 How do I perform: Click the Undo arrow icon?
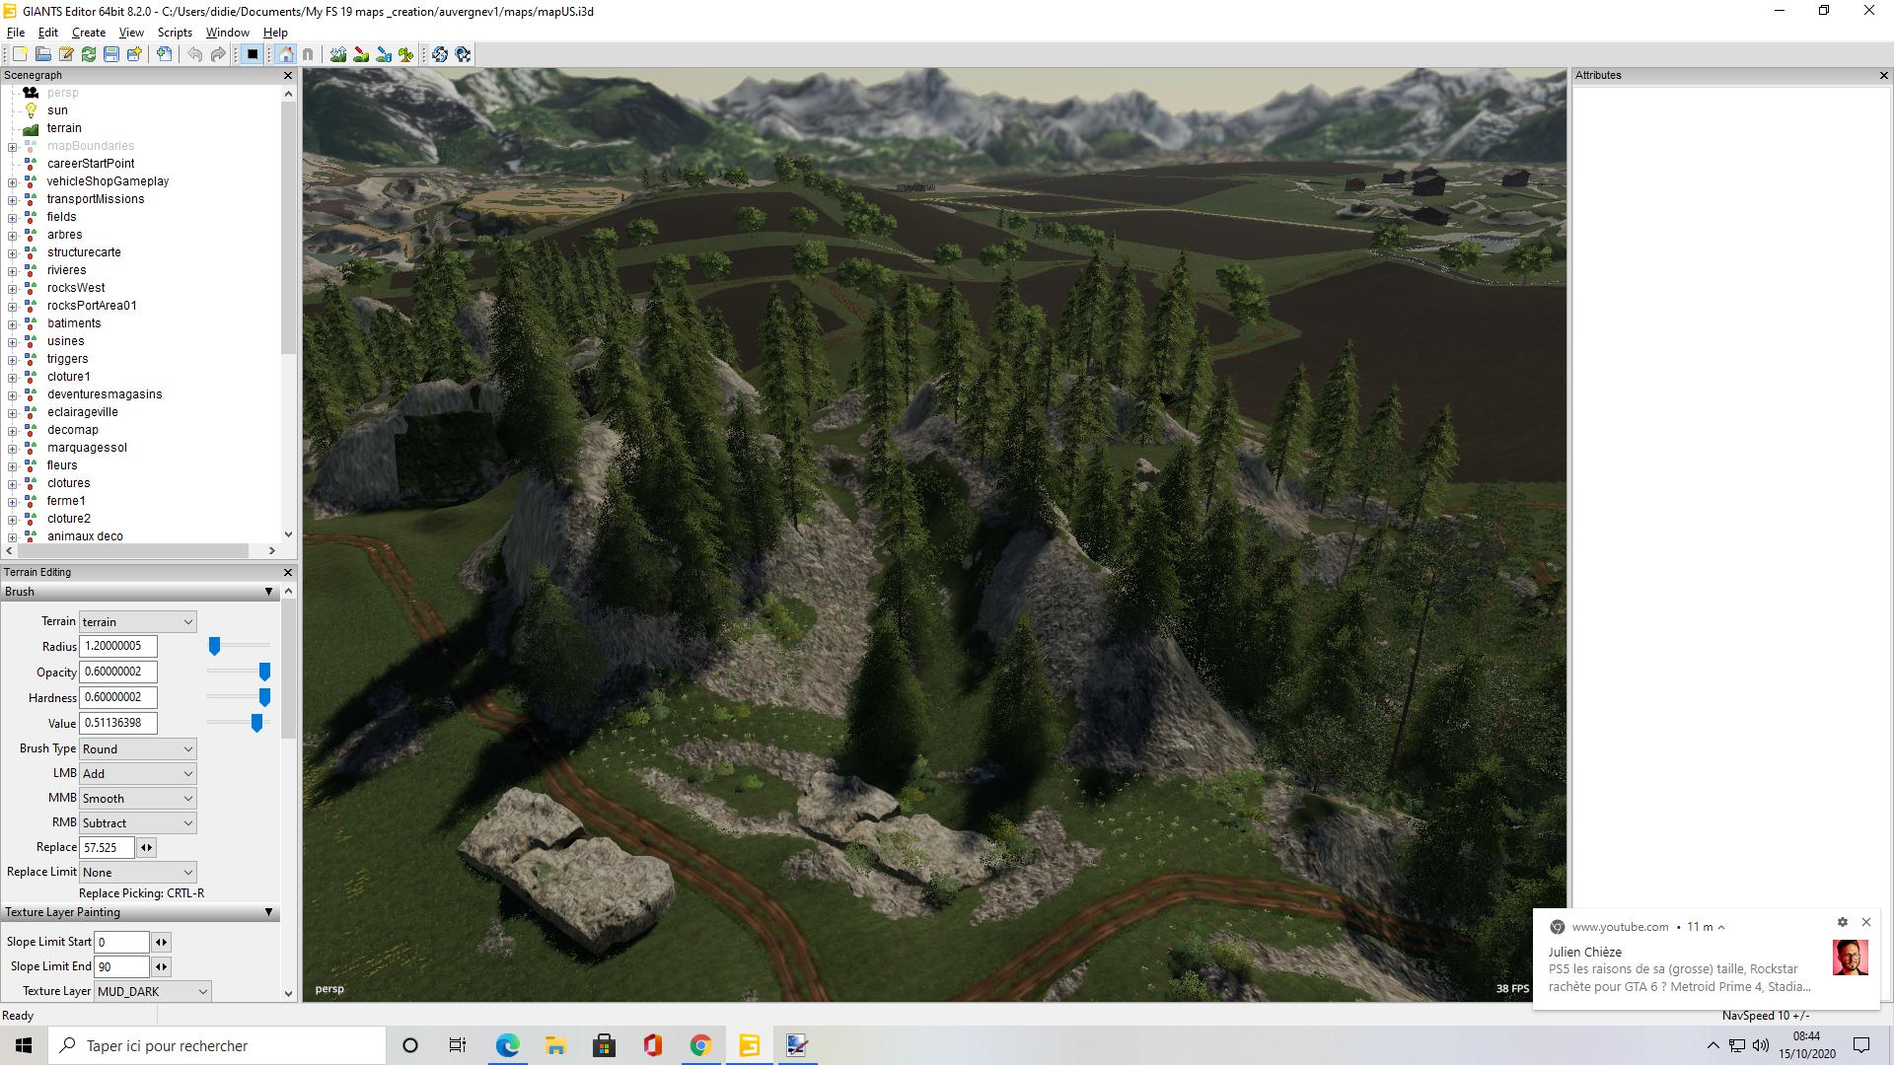pos(195,54)
